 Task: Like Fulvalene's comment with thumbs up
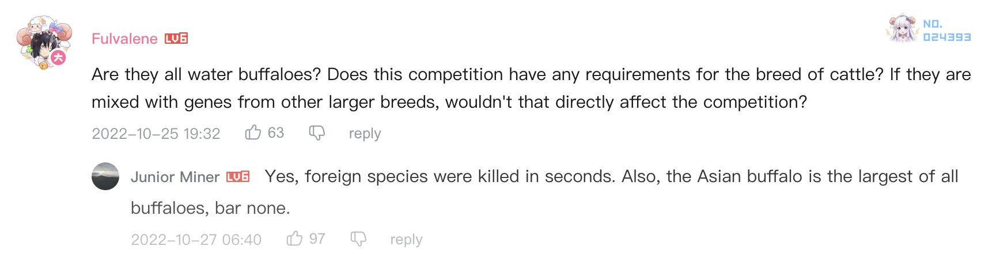(253, 133)
